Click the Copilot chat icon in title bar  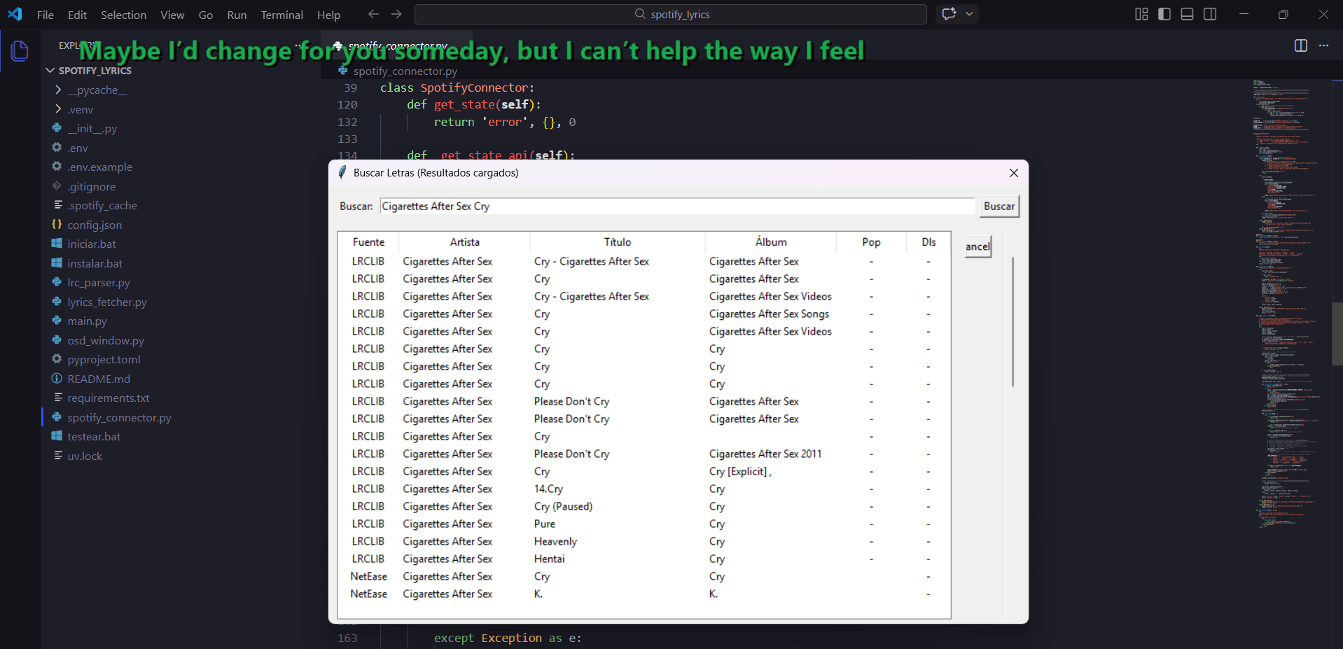pos(949,14)
